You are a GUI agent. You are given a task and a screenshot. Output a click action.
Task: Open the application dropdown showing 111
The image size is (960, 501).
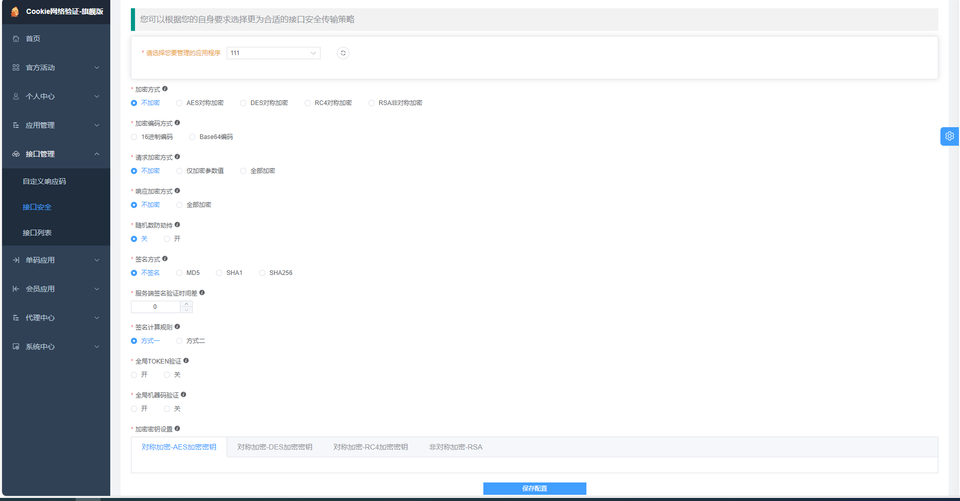point(274,53)
